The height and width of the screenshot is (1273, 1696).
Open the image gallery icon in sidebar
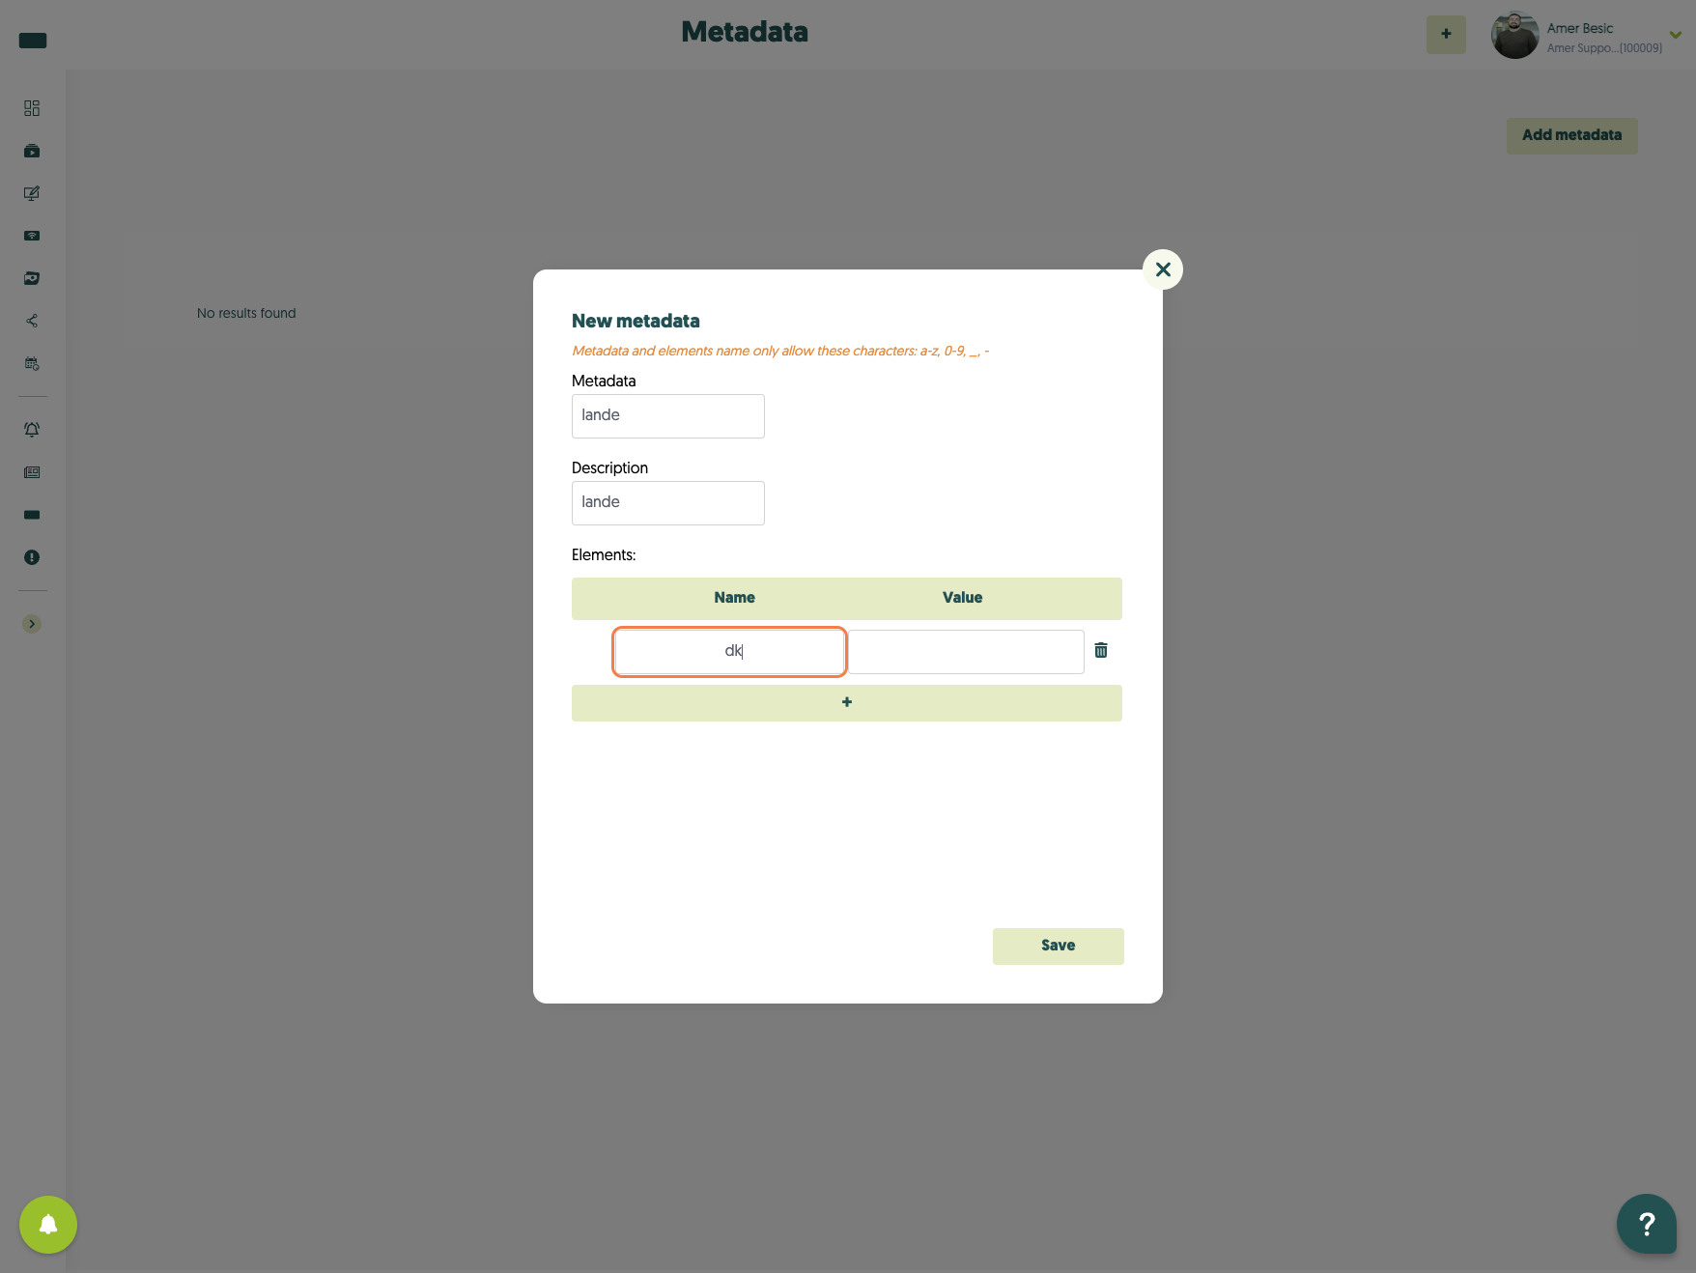pos(32,278)
